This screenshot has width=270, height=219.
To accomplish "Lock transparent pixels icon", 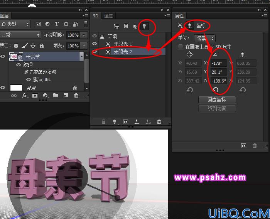I will pyautogui.click(x=16, y=46).
